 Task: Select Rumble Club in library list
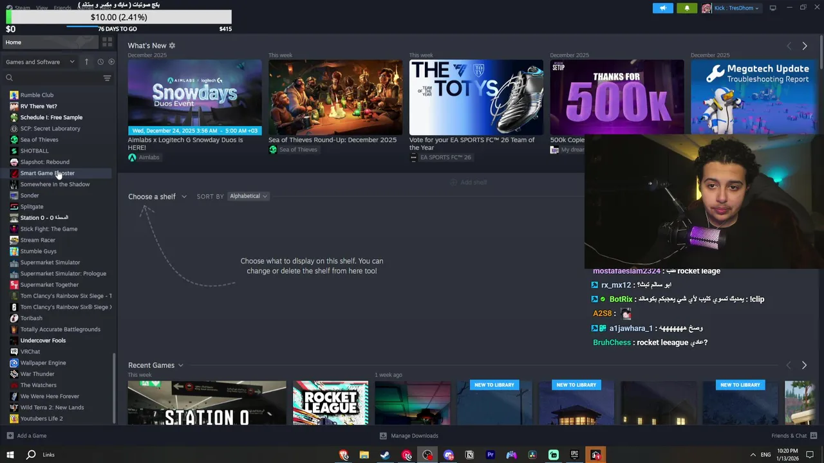(37, 95)
